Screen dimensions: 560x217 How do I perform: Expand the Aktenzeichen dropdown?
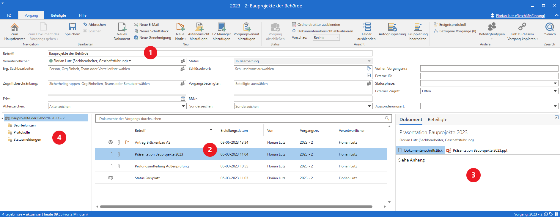click(x=183, y=106)
